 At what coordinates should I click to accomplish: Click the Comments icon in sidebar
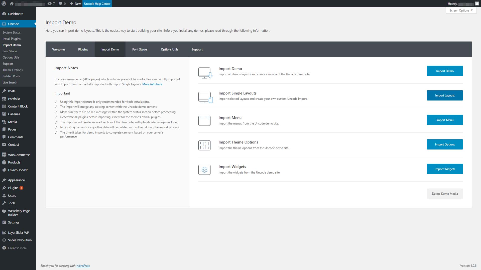coord(4,137)
